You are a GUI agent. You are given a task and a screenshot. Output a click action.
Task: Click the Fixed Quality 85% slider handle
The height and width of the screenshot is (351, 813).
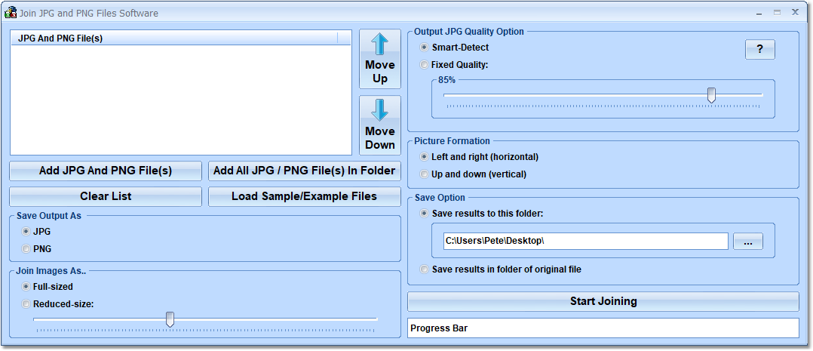712,95
